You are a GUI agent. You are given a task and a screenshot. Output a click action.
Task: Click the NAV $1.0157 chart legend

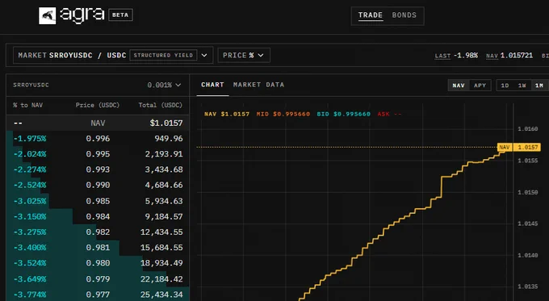point(227,114)
